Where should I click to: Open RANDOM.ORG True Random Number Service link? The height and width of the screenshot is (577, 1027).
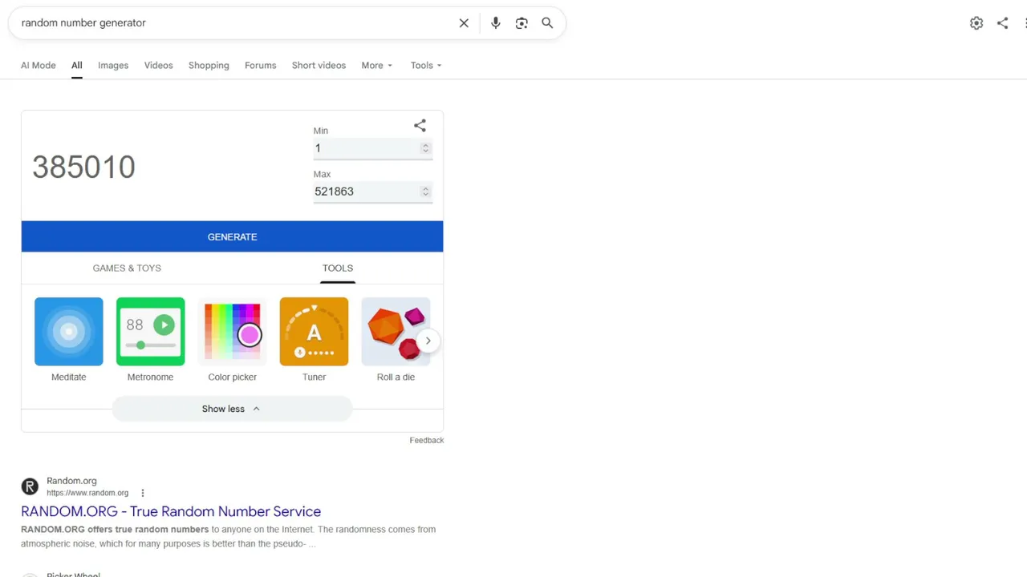[x=171, y=511]
